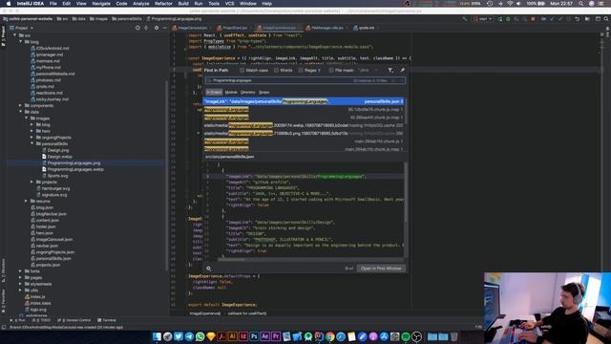
Task: Pin the Find in Path dialog
Action: click(x=402, y=70)
